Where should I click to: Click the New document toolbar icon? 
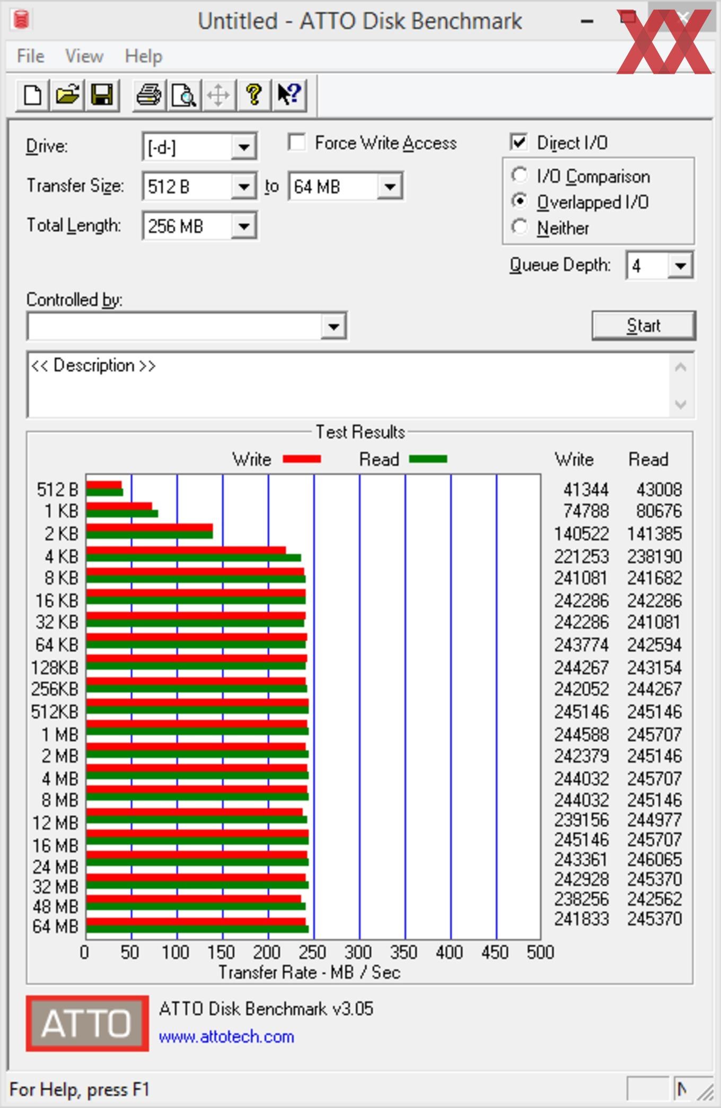pyautogui.click(x=33, y=95)
